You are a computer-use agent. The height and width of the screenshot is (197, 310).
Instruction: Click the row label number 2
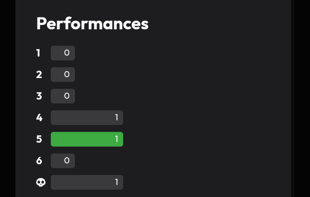point(39,74)
